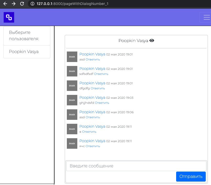
Task: Click Ответить on the 'ячс' message
Action: tap(93, 146)
